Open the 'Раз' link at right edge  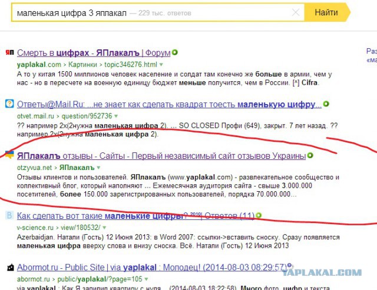(x=372, y=51)
